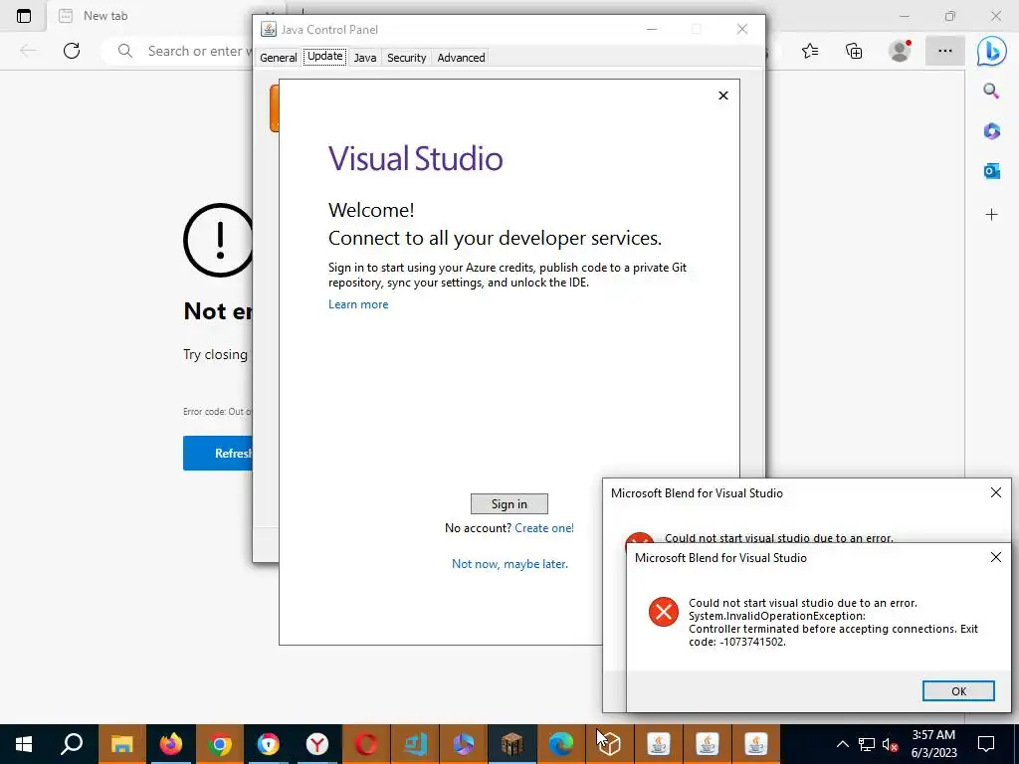
Task: Open the Windows Start menu
Action: 24,744
